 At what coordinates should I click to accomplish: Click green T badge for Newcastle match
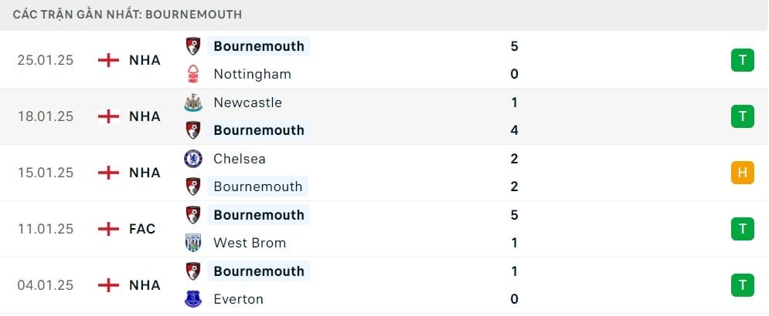click(743, 116)
